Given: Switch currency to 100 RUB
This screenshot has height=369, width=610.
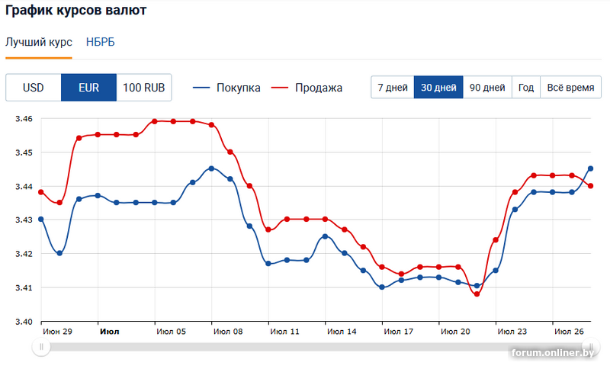Looking at the screenshot, I should pos(144,88).
